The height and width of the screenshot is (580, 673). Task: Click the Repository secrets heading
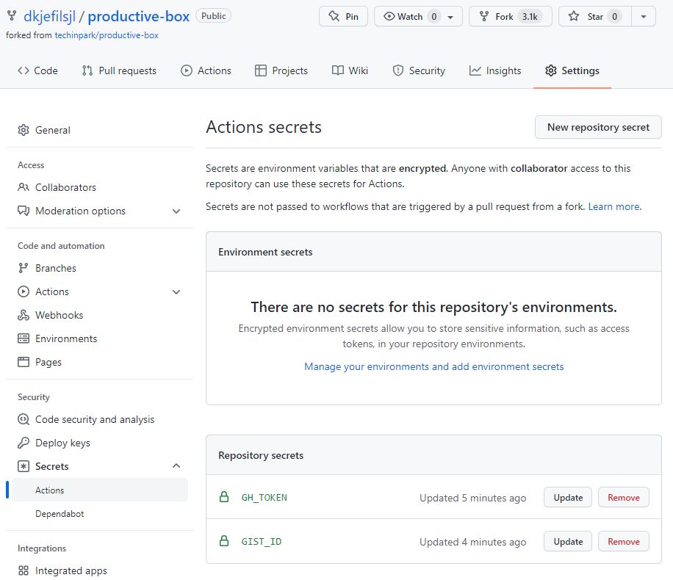[x=261, y=455]
